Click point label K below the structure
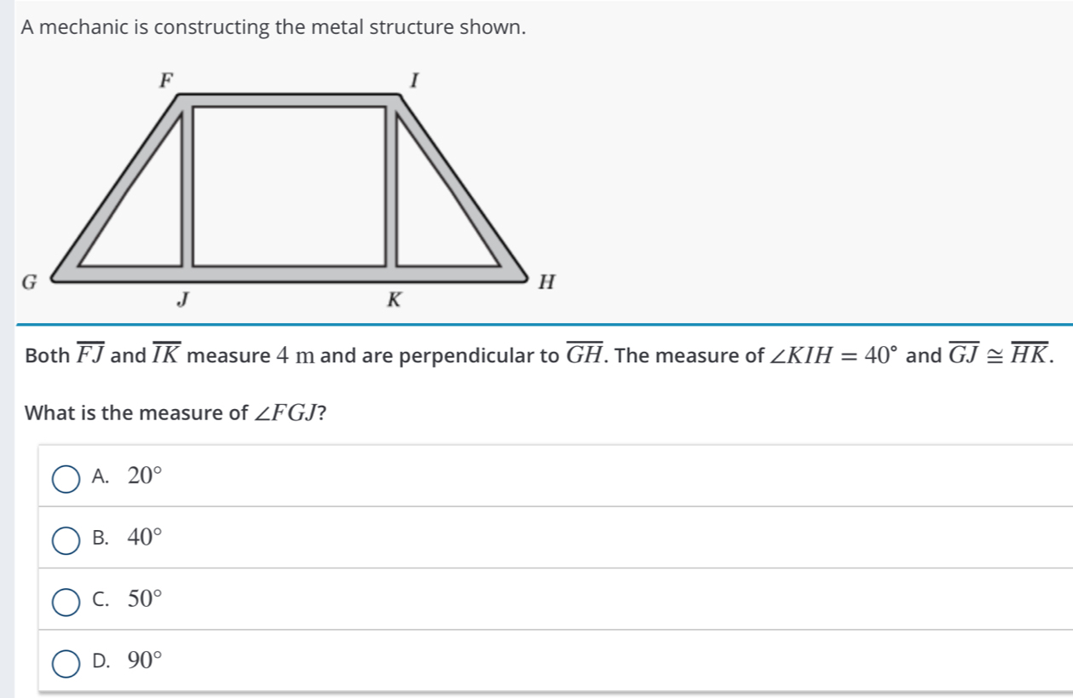 point(393,299)
